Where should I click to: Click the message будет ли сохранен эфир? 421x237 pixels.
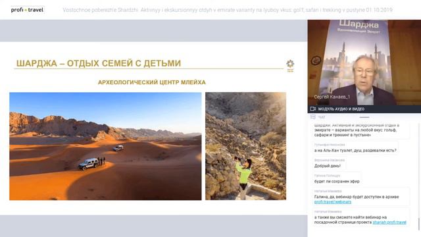[x=337, y=179]
